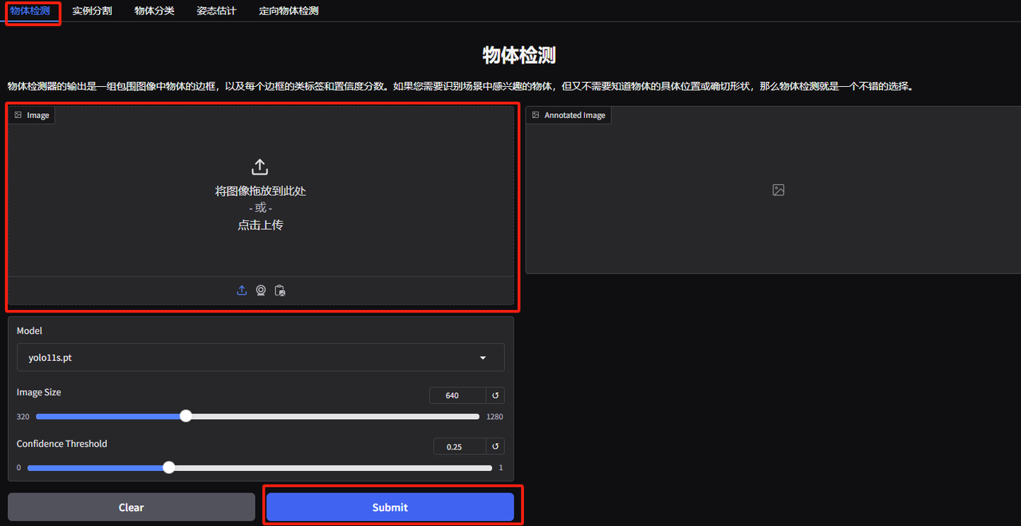This screenshot has width=1021, height=526.
Task: Click the paste from clipboard icon
Action: pos(280,290)
